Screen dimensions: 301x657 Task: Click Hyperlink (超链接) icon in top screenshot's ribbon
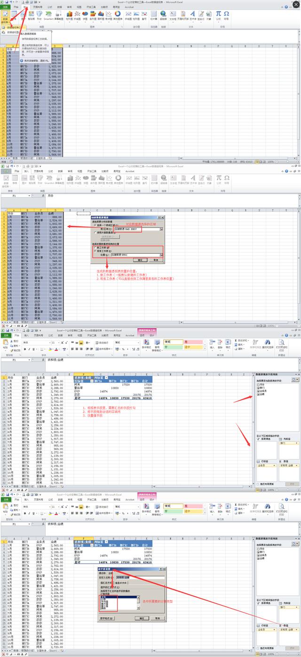(163, 16)
